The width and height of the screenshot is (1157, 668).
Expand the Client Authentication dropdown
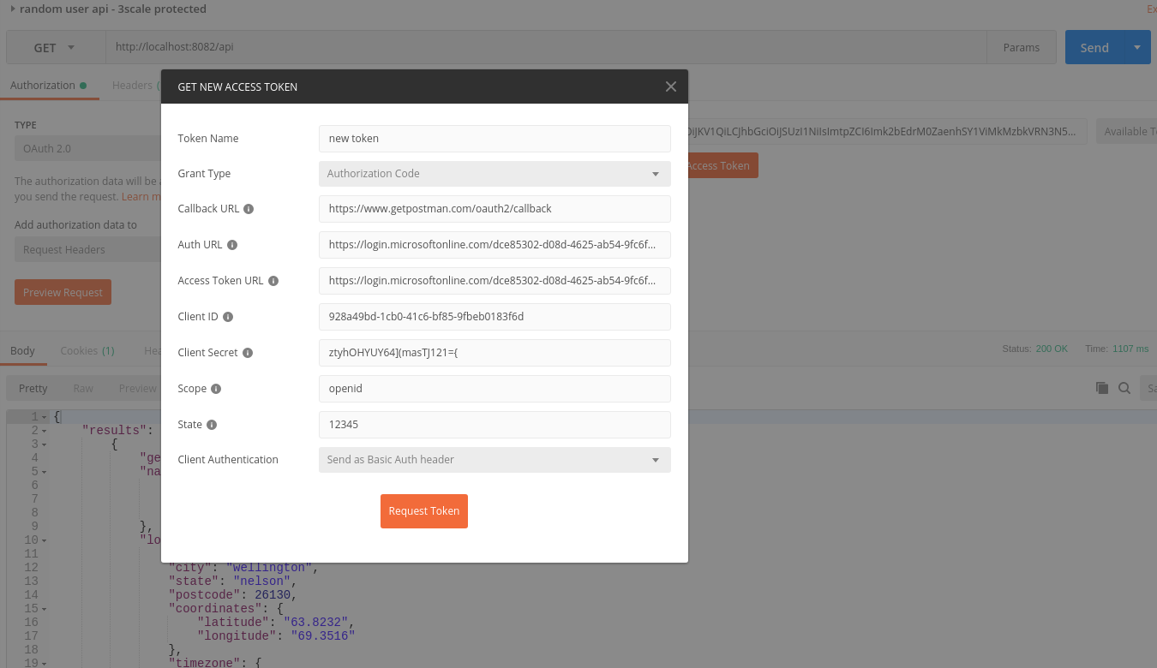495,460
